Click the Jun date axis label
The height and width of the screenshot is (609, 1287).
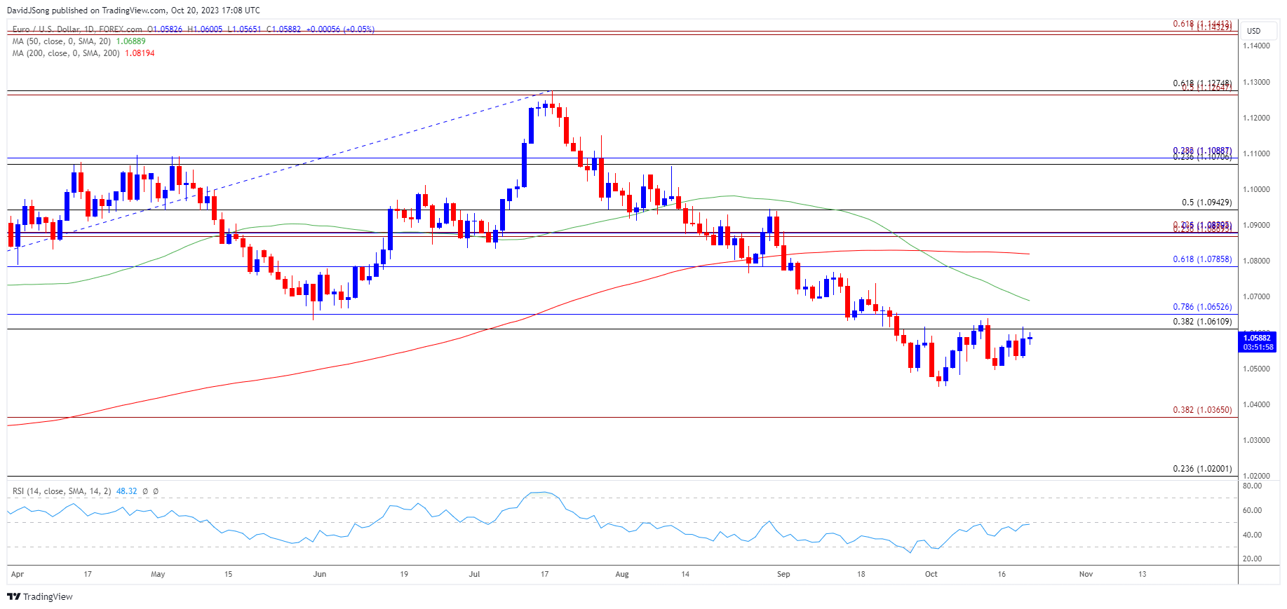(320, 574)
